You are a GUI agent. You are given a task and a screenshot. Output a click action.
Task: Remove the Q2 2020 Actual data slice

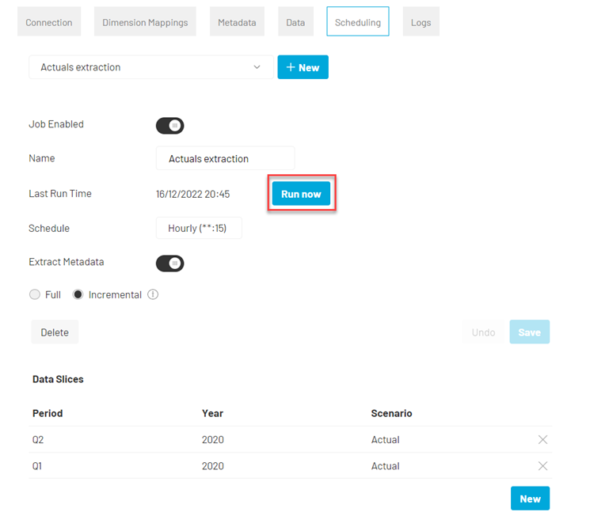[x=542, y=439]
